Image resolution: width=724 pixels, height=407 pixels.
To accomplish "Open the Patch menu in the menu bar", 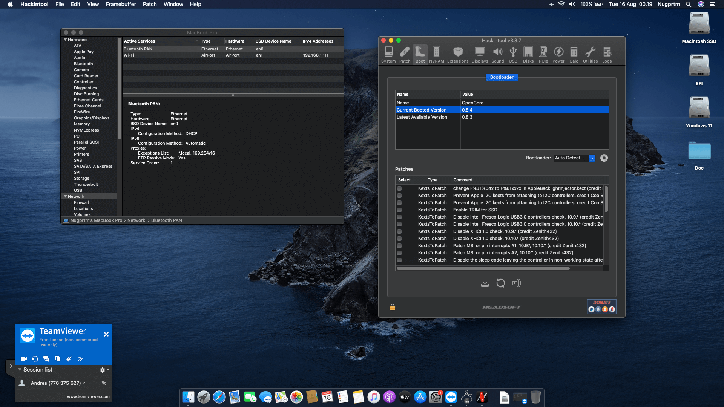I will tap(150, 4).
